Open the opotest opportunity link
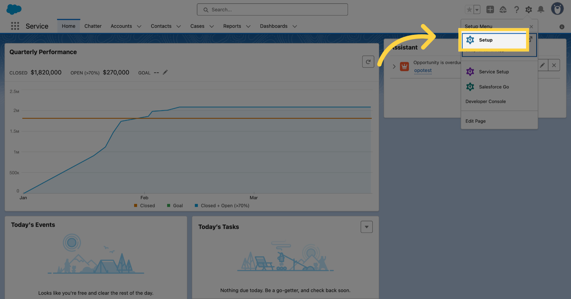 point(423,71)
